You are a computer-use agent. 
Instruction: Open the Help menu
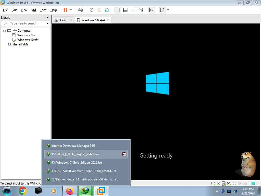point(54,10)
